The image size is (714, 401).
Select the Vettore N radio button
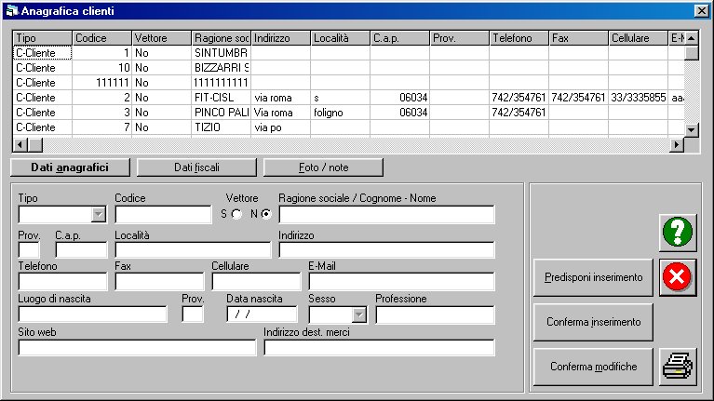[x=265, y=214]
